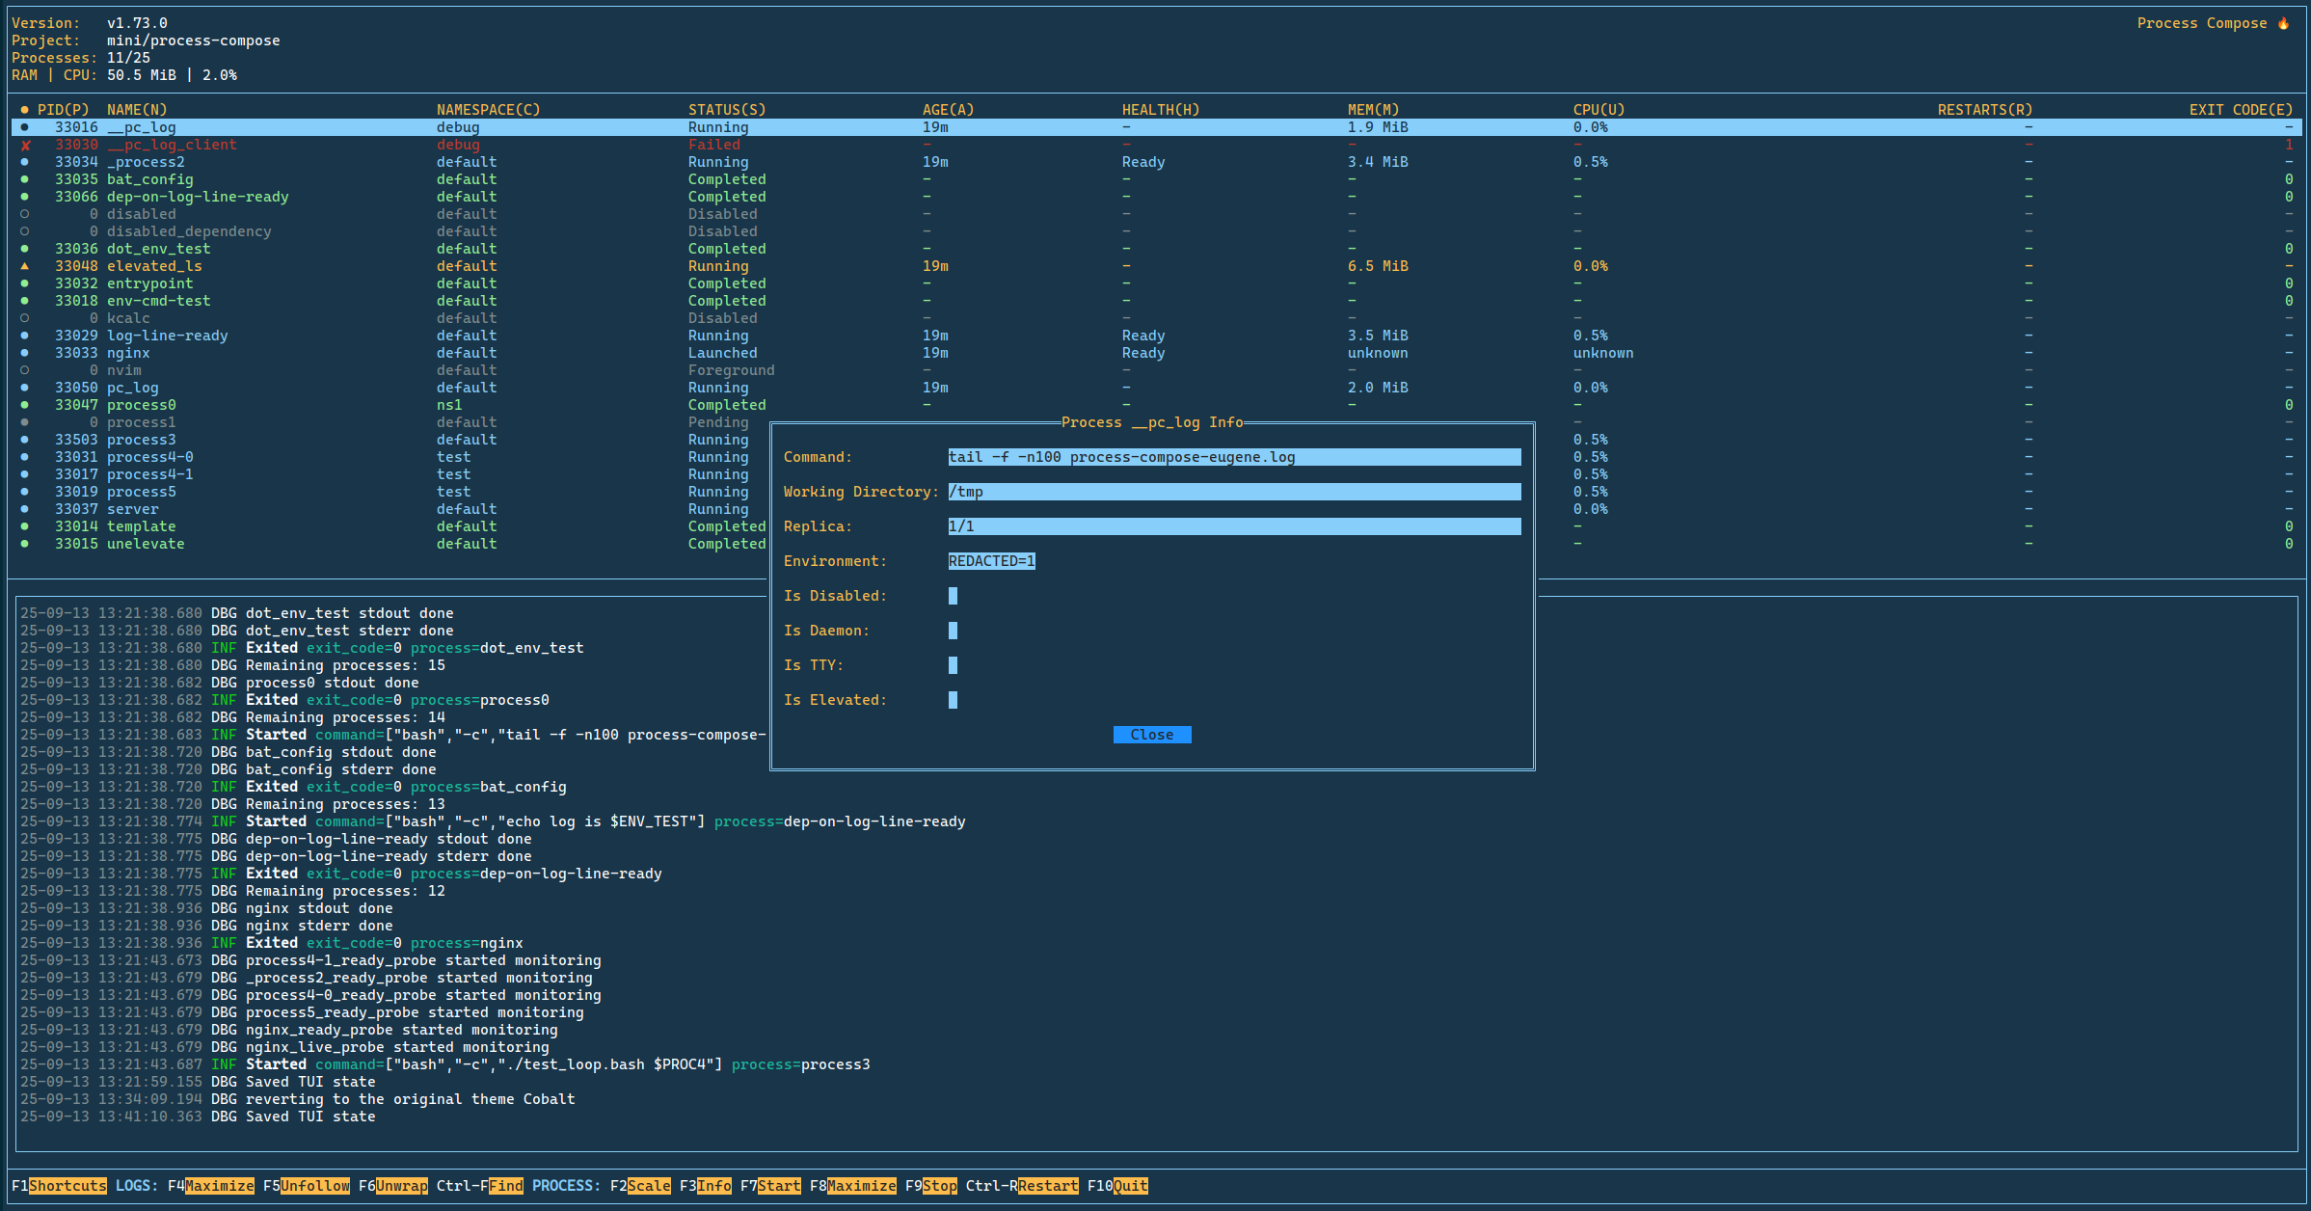Click the hollow status circle for kcalc
The width and height of the screenshot is (2311, 1211).
[25, 318]
